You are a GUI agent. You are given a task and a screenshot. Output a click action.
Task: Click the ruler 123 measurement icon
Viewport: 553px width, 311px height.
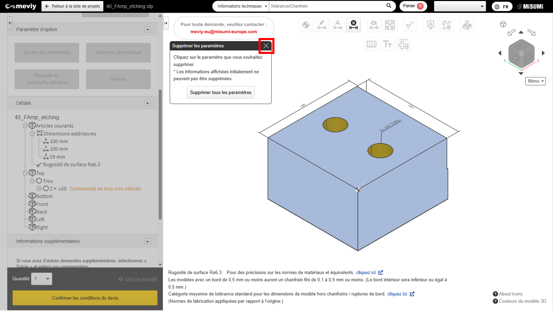coord(372,44)
